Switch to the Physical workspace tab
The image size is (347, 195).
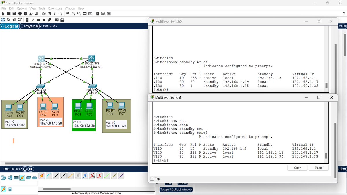[30, 26]
